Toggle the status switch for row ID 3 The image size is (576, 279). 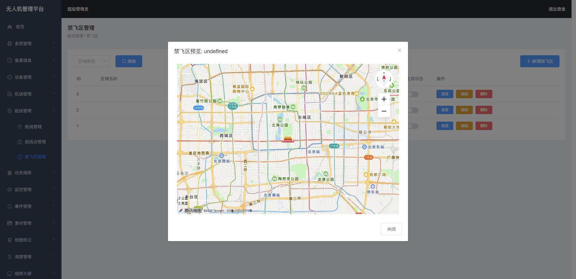(x=413, y=94)
